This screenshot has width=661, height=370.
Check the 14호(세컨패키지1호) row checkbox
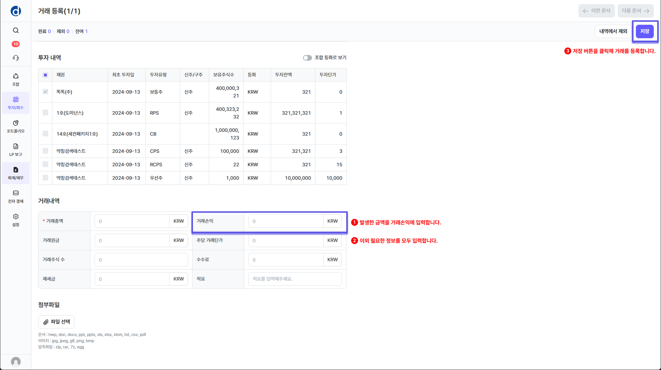point(45,134)
